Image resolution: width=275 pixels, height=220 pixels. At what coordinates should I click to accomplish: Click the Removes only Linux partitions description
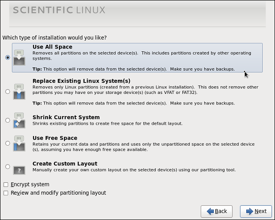[x=145, y=90]
